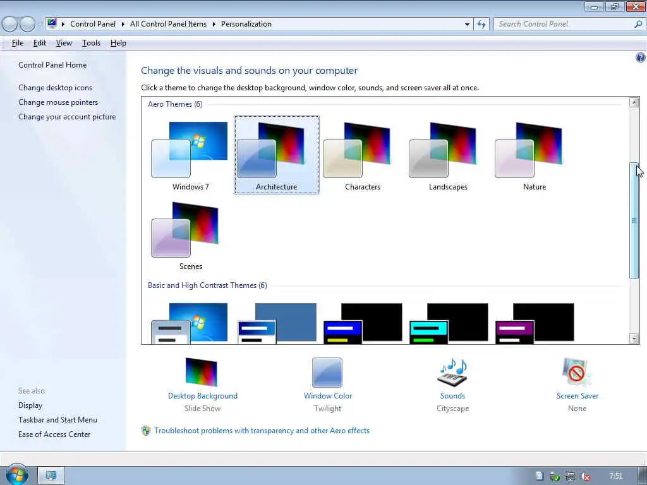Viewport: 647px width, 485px height.
Task: Click the Desktop Background link text
Action: [203, 396]
